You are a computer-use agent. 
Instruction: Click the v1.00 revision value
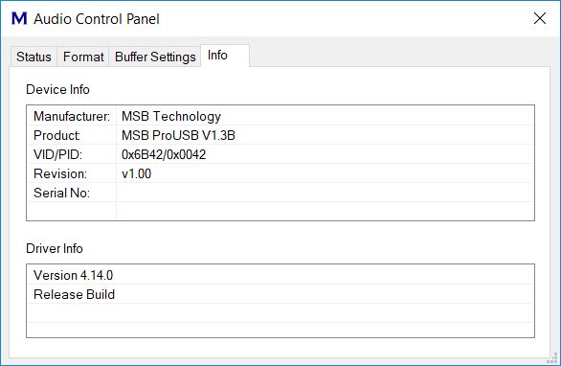pos(136,173)
